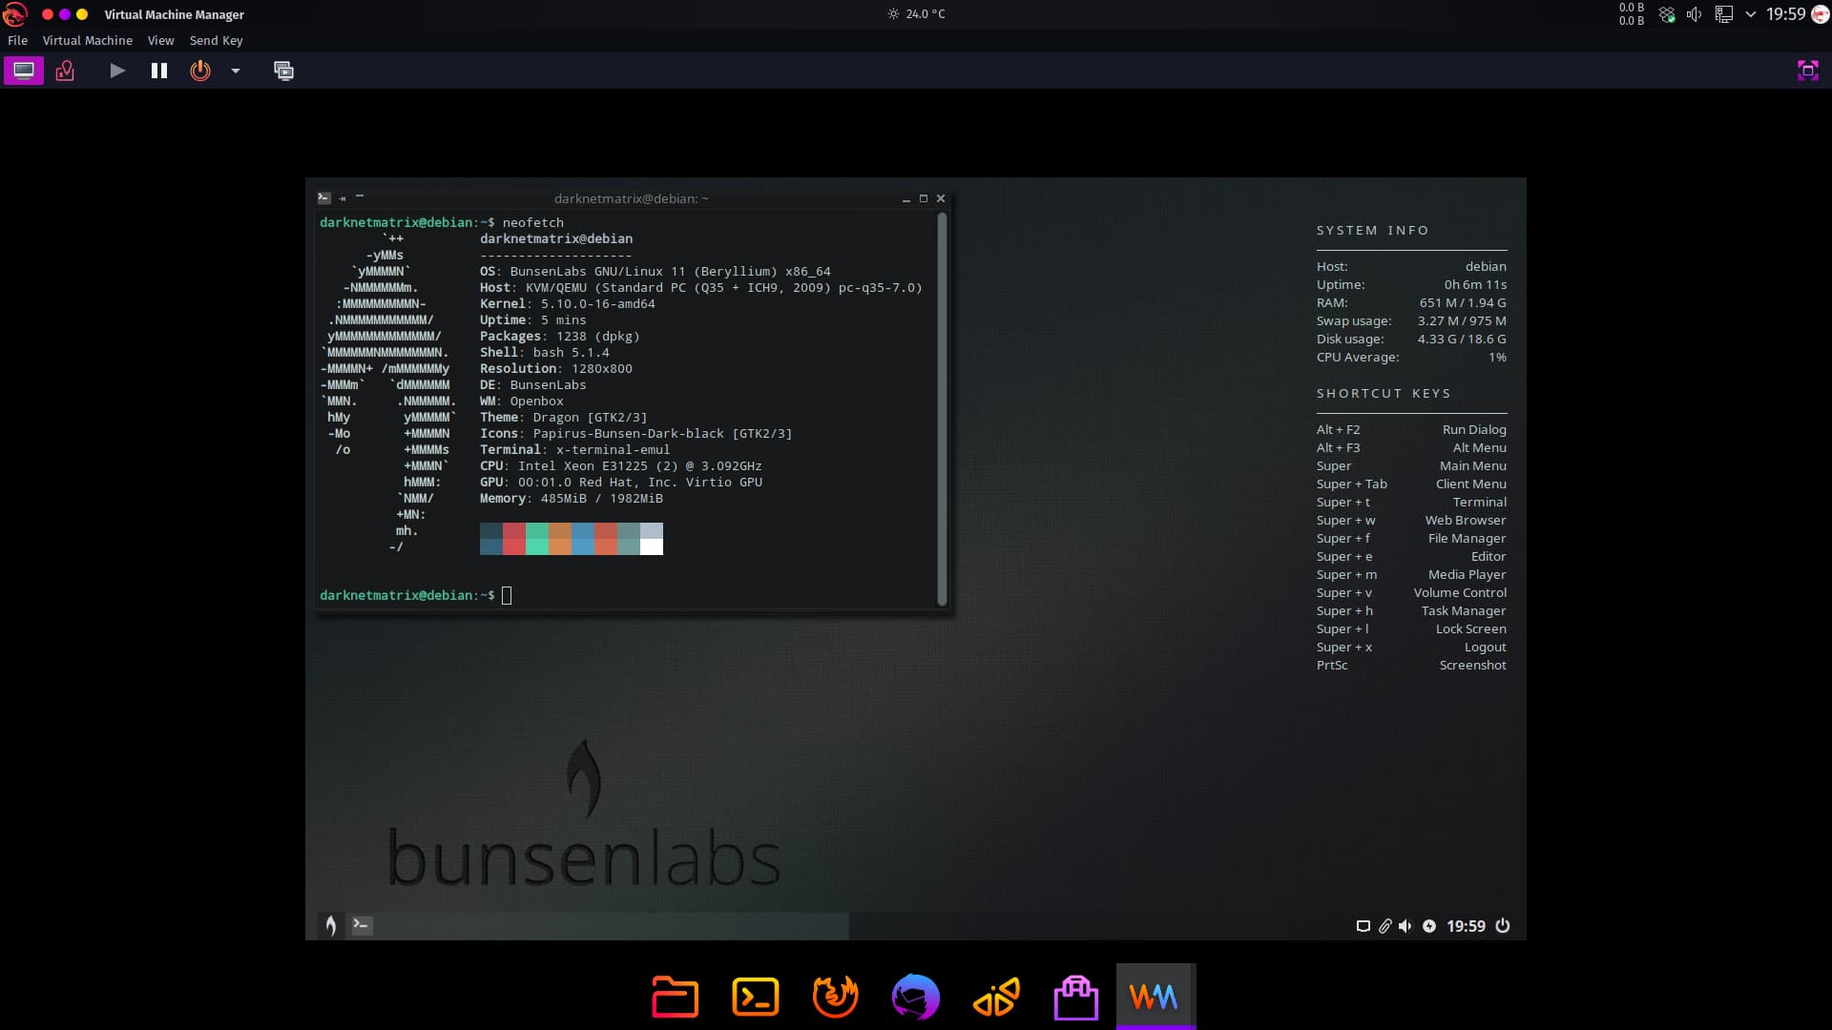Viewport: 1832px width, 1030px height.
Task: Open the file manager dock icon
Action: click(x=675, y=998)
